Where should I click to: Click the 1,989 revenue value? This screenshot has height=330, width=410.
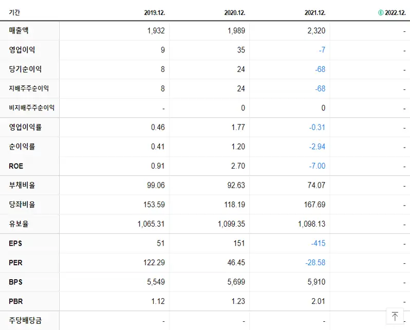pos(236,31)
